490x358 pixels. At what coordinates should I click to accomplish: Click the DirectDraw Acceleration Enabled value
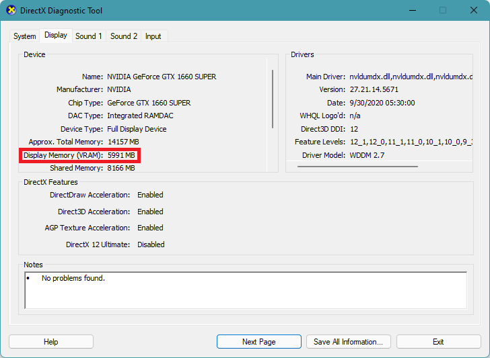point(150,195)
